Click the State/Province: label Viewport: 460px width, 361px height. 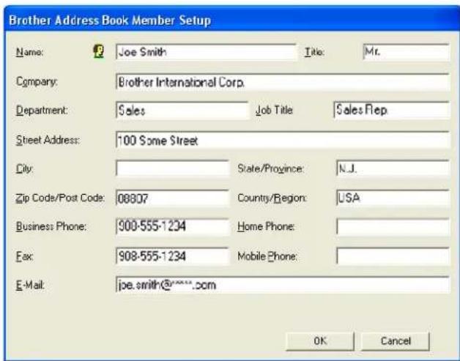point(270,168)
